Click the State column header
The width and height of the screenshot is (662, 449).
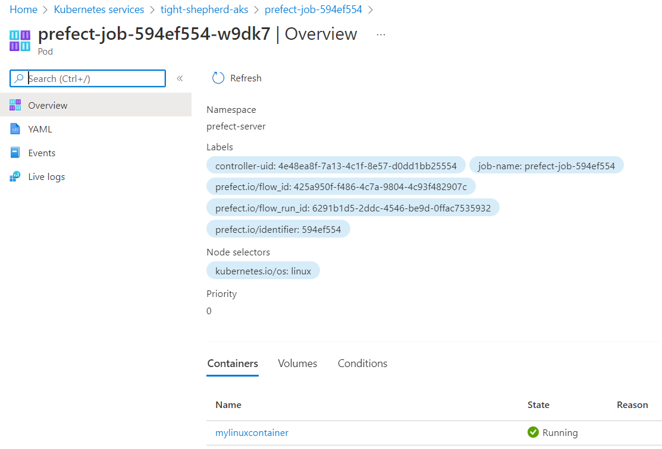coord(538,404)
